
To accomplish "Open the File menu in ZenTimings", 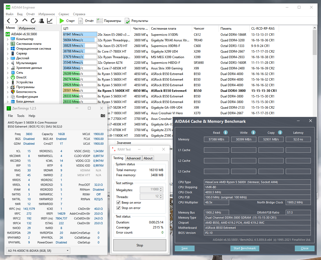I will [10, 116].
